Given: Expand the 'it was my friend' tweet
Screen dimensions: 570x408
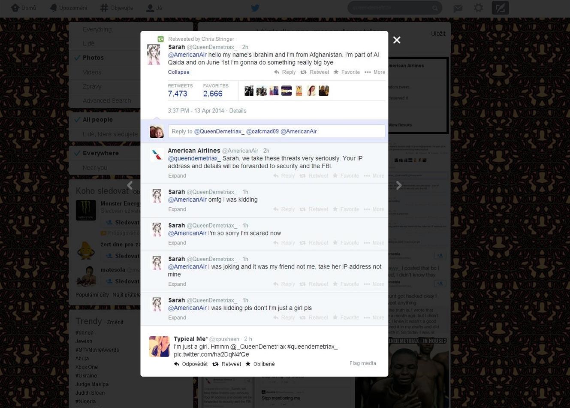Looking at the screenshot, I should click(177, 284).
